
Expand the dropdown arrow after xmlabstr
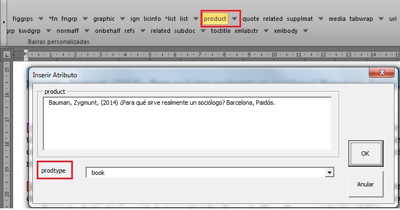coord(266,31)
